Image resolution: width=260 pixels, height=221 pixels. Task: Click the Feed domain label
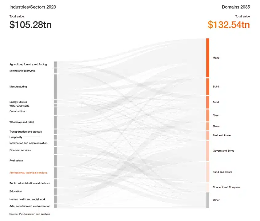[216, 102]
